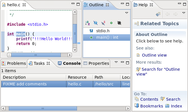Open the Outline view help link
This screenshot has width=188, height=112.
[x=154, y=55]
